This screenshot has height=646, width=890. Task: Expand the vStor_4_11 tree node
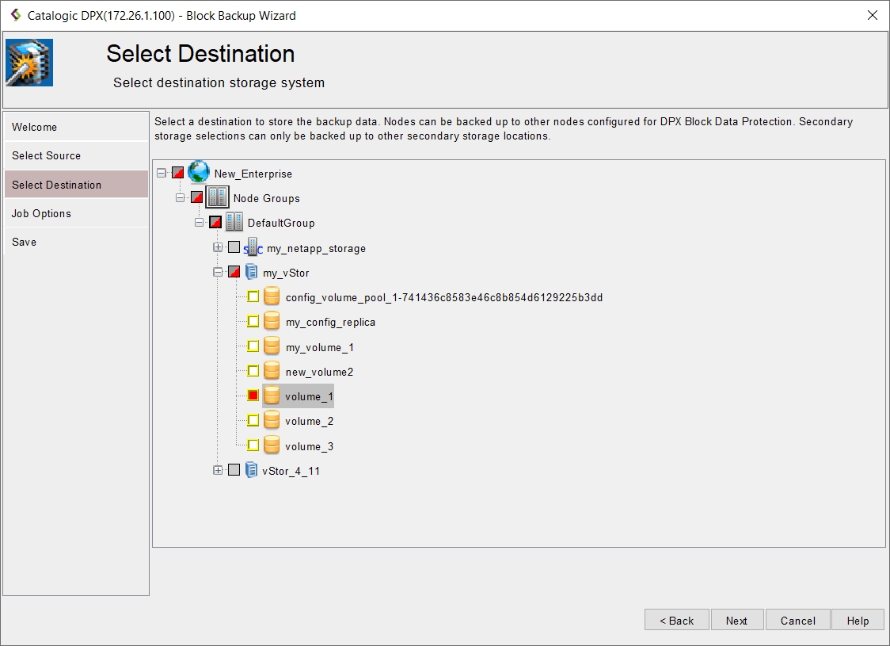tap(218, 470)
